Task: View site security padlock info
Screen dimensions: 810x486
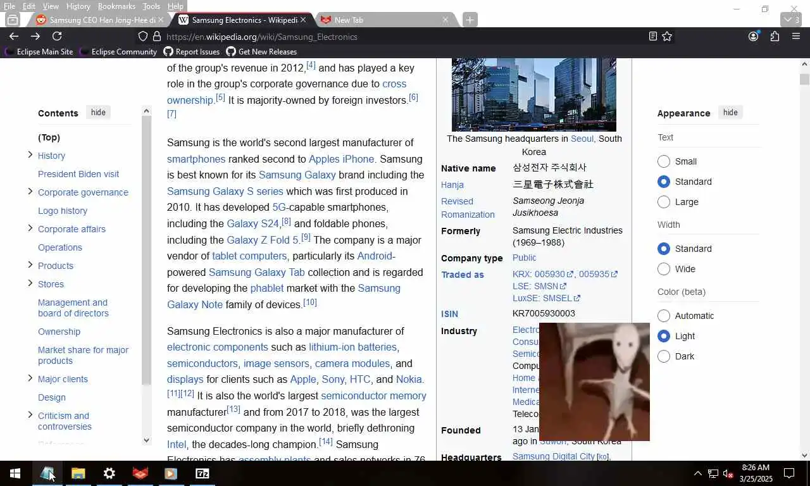Action: [157, 37]
